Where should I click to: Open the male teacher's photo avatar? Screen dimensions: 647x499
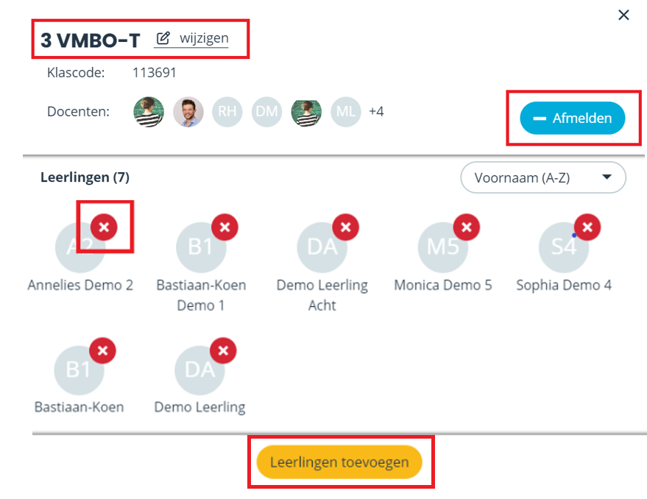click(x=188, y=111)
